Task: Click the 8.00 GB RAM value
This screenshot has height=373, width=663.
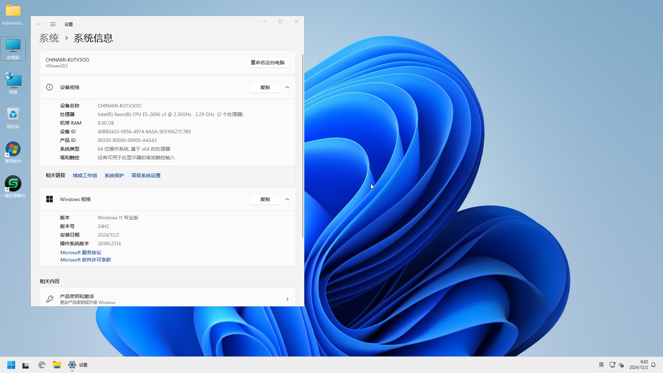Action: point(106,123)
